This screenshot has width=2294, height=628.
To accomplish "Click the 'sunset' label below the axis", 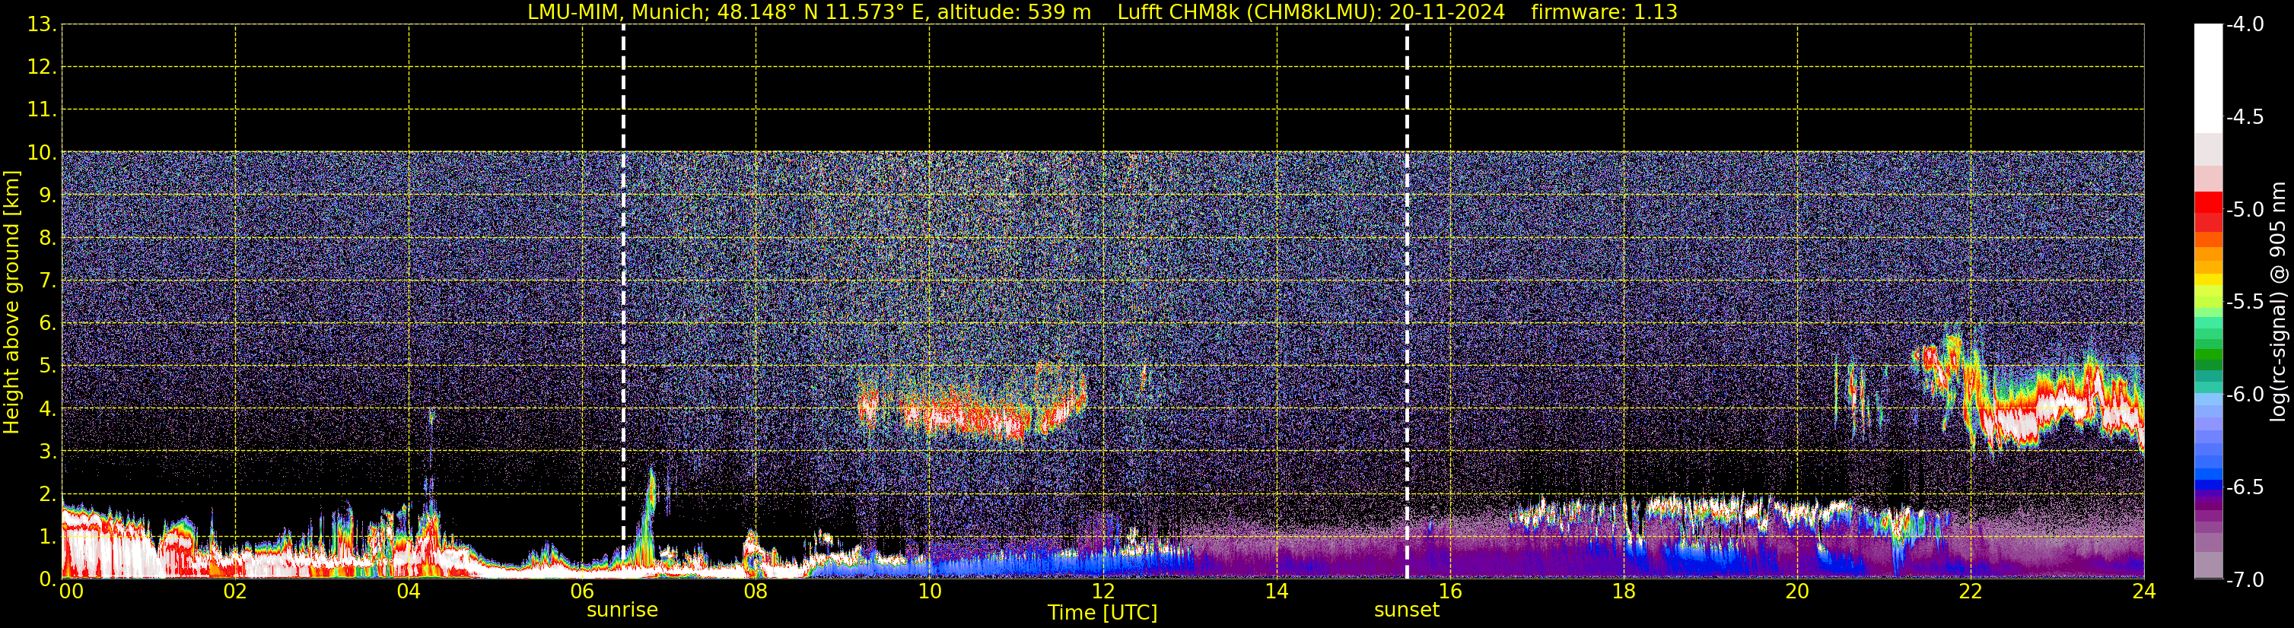I will (x=1406, y=611).
